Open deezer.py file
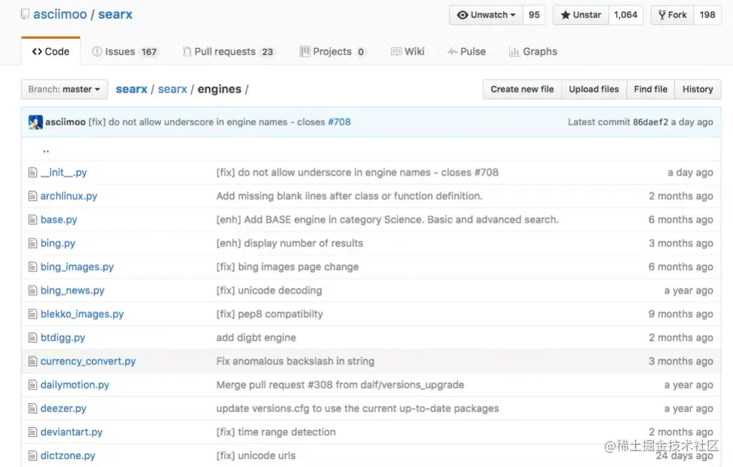733x467 pixels. [64, 408]
